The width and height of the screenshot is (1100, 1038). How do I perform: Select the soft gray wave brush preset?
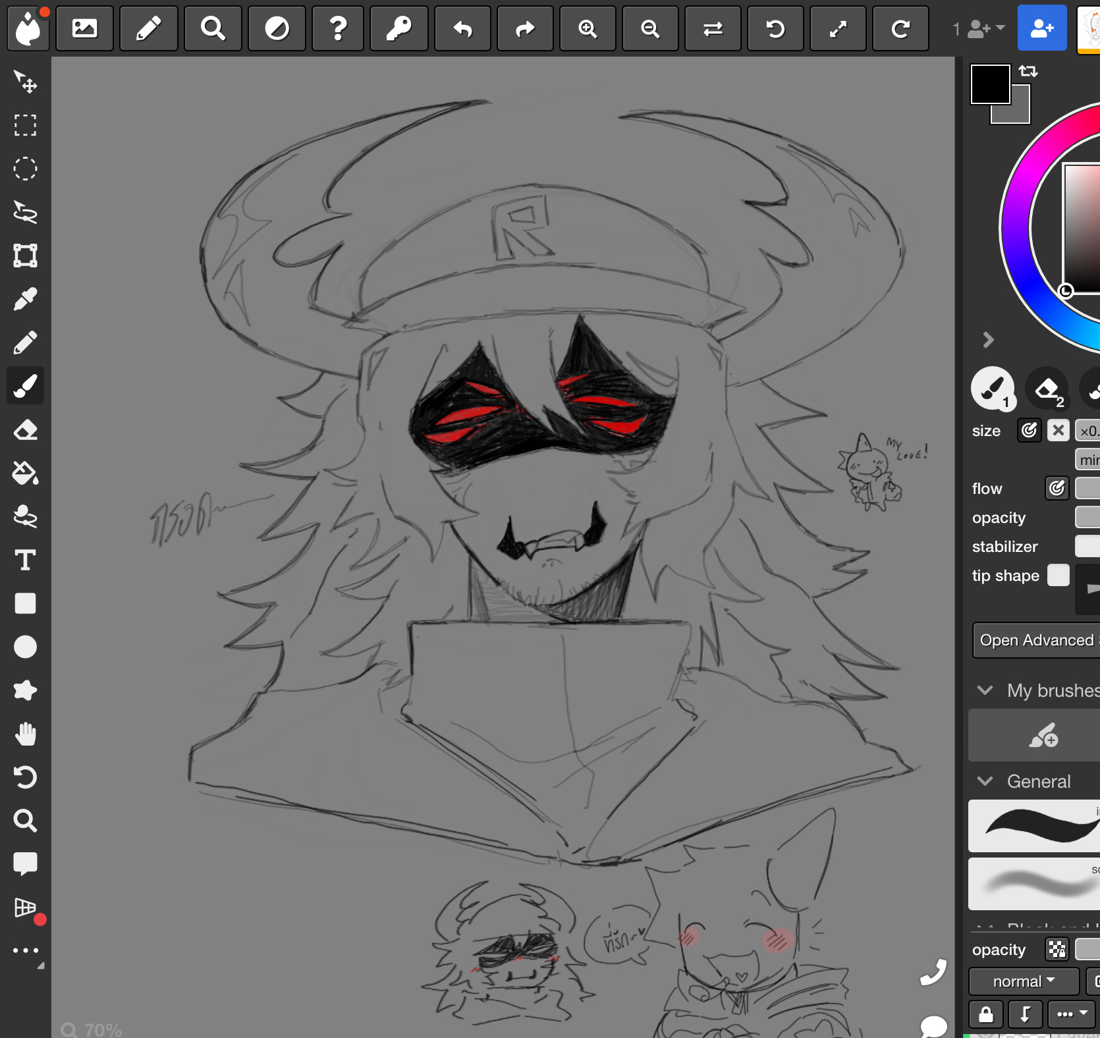pyautogui.click(x=1034, y=884)
